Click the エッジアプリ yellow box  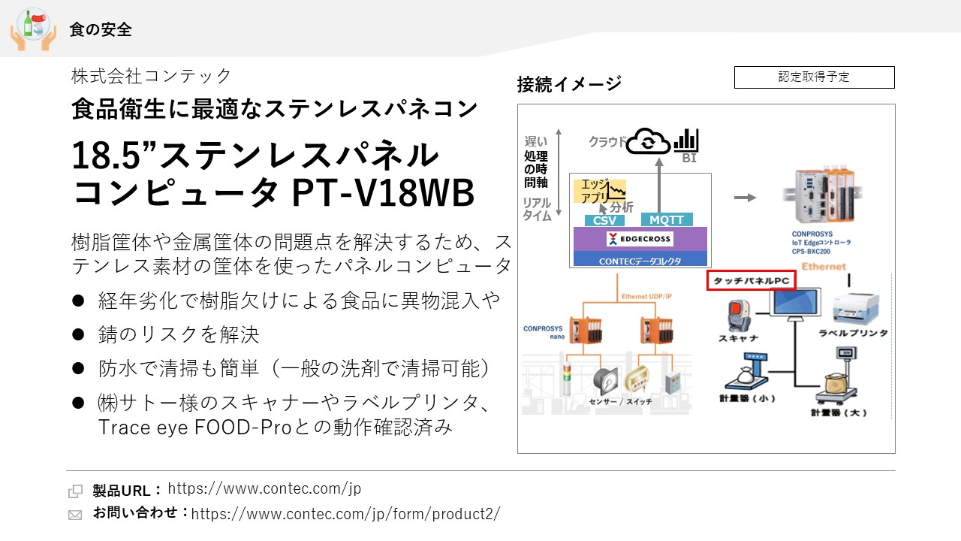tap(599, 191)
